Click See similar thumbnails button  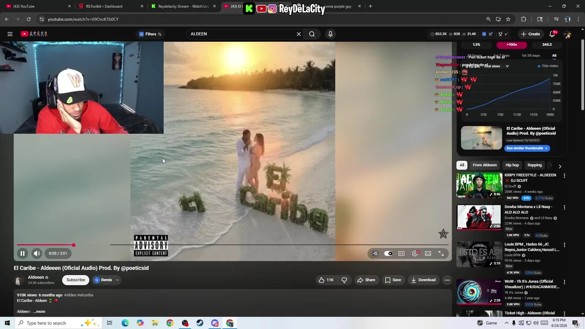527,148
